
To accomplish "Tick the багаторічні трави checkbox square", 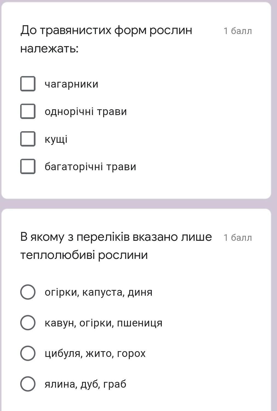I will coord(28,166).
